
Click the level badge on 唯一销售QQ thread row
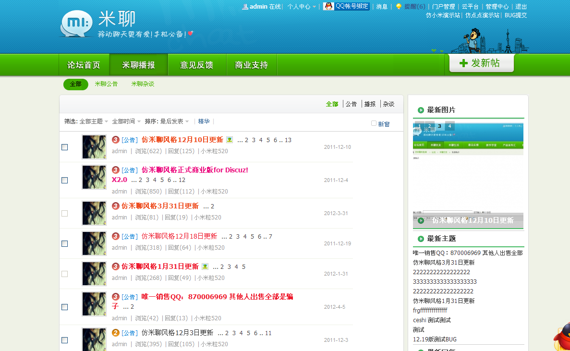116,296
